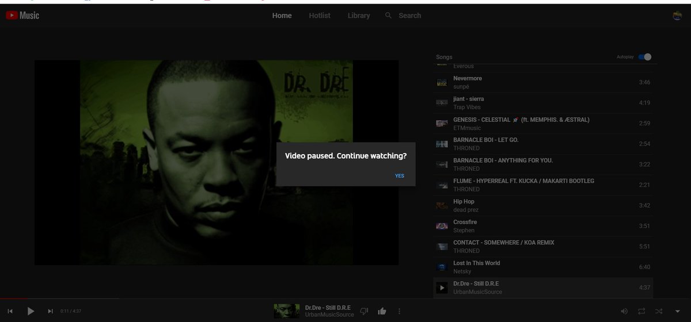This screenshot has width=691, height=322.
Task: Click the jiant - sierra thumbnail
Action: [442, 103]
